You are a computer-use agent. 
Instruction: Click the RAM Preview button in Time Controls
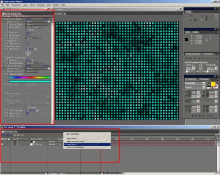pyautogui.click(x=217, y=58)
